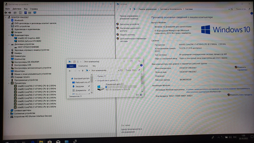
Task: Click the C: drive free-space usage bar
Action: coord(121,87)
